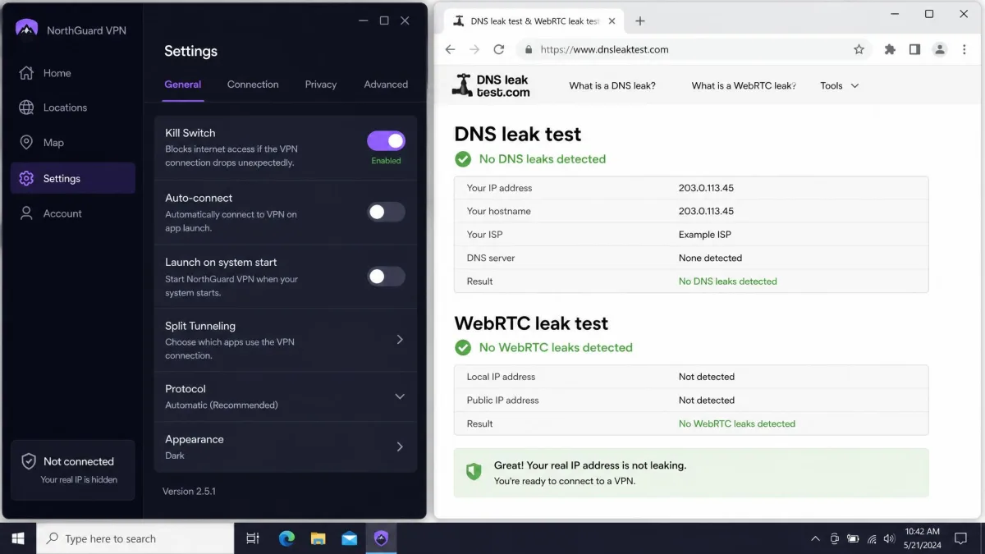Select the DNS leak test browser tab
Screen dimensions: 985x554
click(535, 21)
